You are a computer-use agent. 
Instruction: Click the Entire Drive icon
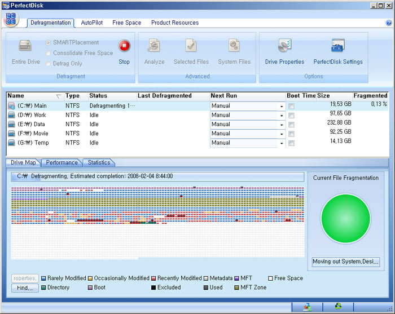(x=25, y=47)
